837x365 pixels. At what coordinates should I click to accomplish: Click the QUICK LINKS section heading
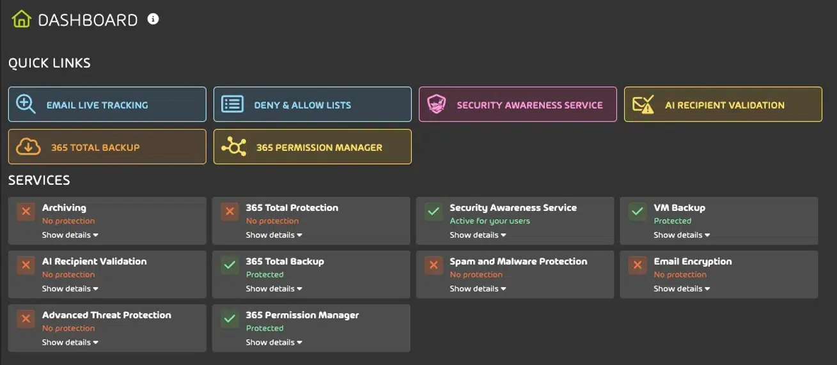tap(49, 63)
